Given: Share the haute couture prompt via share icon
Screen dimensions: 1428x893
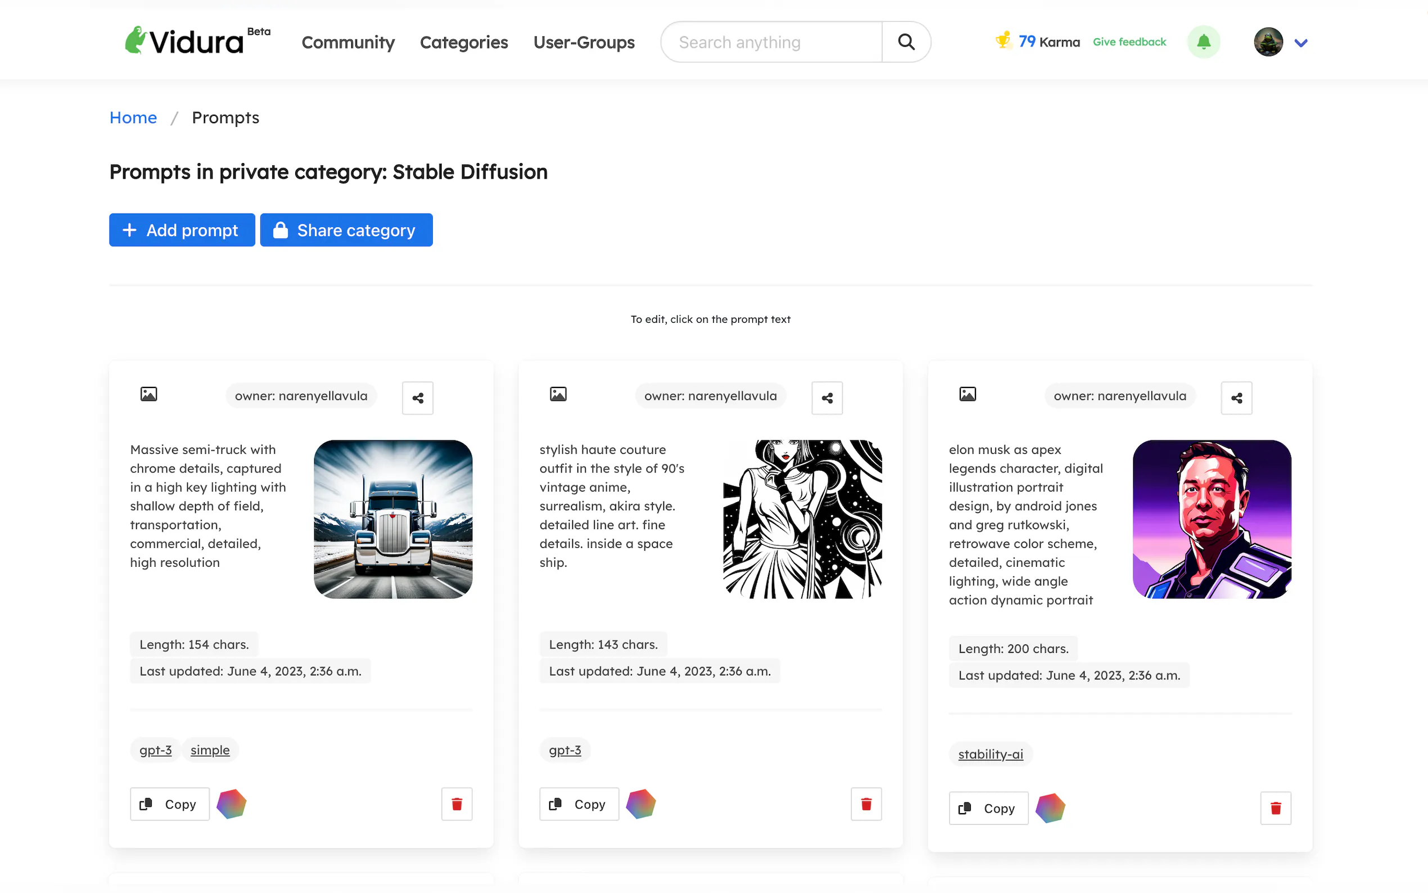Looking at the screenshot, I should (x=826, y=398).
